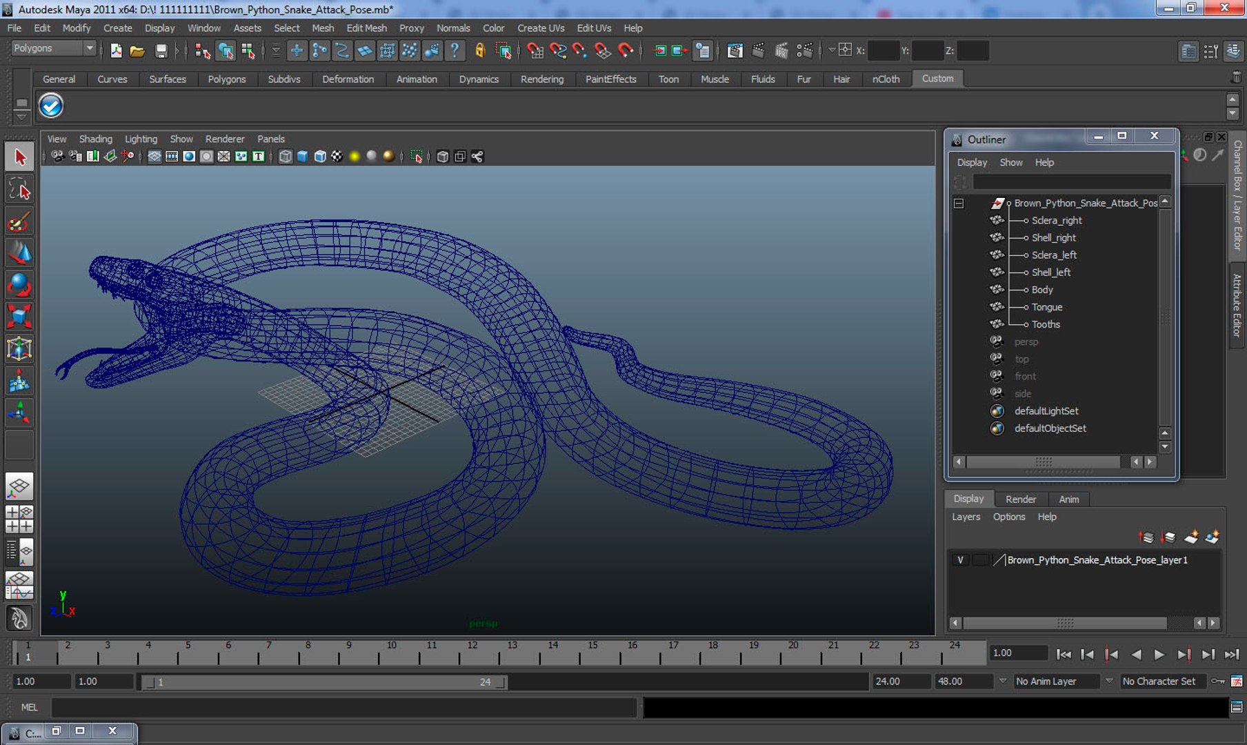The image size is (1247, 745).
Task: Toggle visibility V box of snake layer
Action: (960, 560)
